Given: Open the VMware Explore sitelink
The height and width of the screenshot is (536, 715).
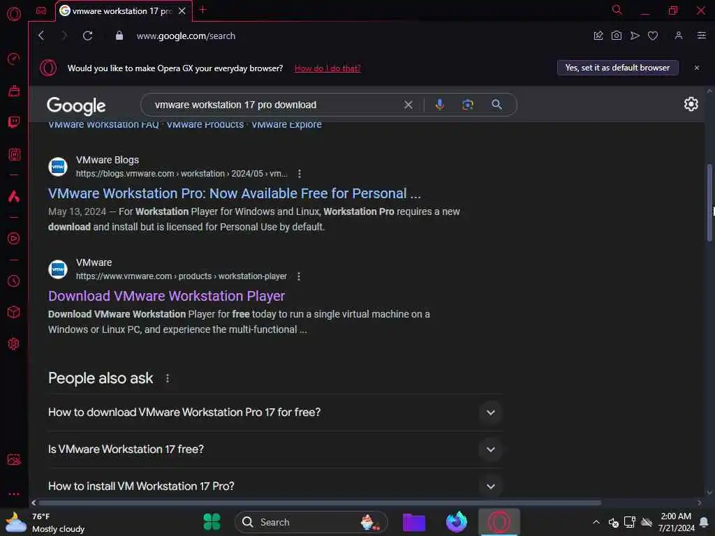Looking at the screenshot, I should (286, 124).
